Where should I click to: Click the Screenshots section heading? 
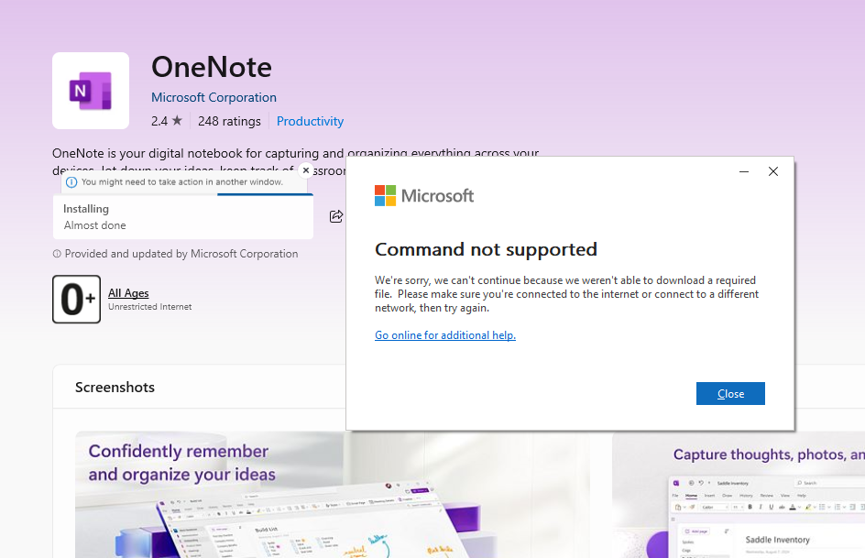(115, 387)
